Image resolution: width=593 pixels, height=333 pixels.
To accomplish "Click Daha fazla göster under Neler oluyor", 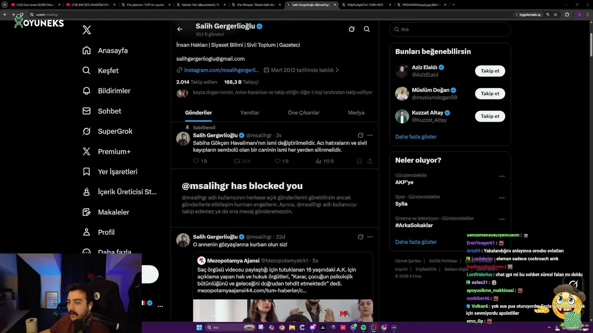I will click(416, 242).
